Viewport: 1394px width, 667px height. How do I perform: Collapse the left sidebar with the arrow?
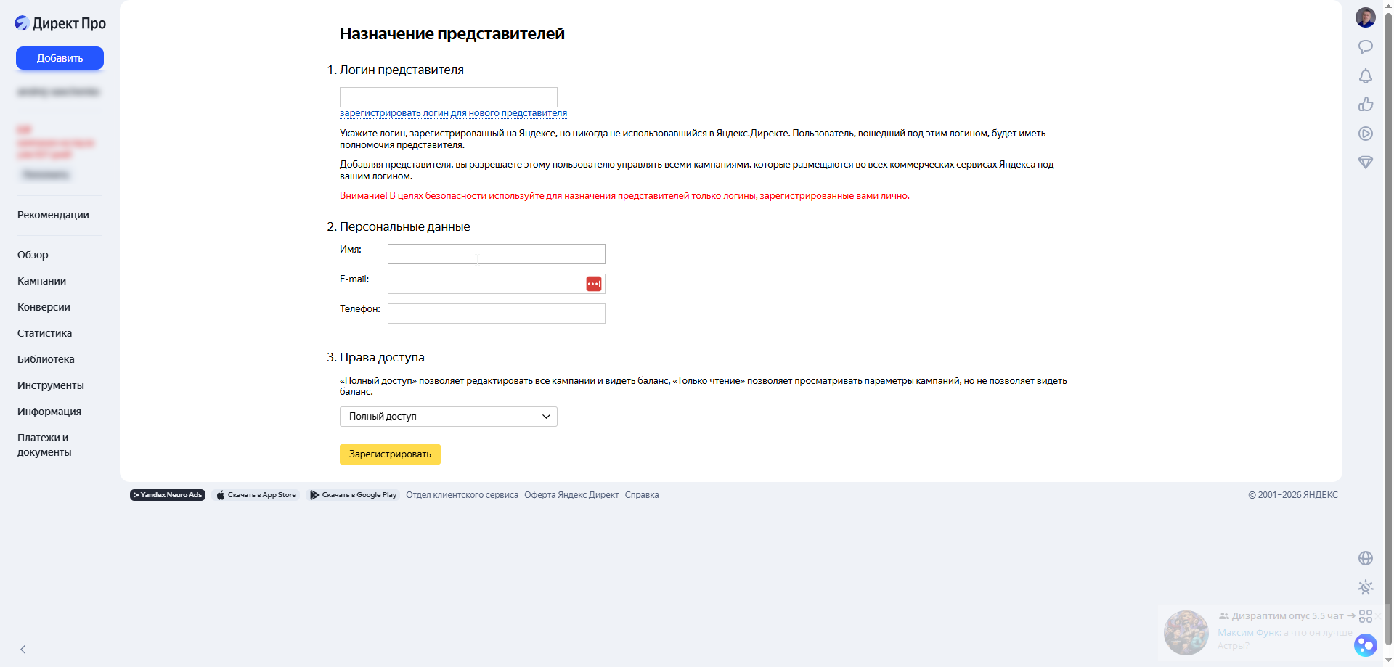[23, 650]
